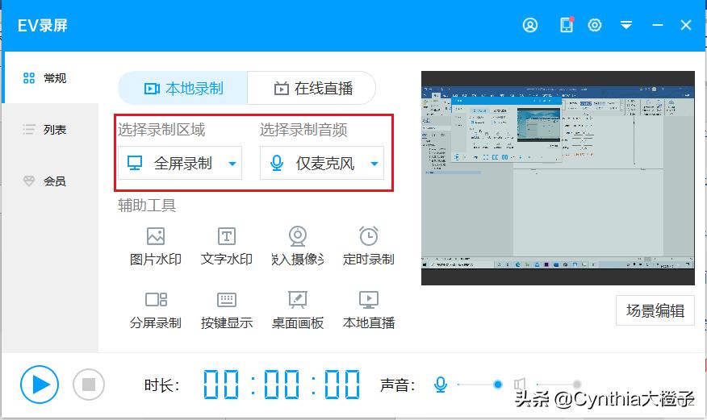
Task: Click the 选择录制区域 label
Action: [161, 130]
